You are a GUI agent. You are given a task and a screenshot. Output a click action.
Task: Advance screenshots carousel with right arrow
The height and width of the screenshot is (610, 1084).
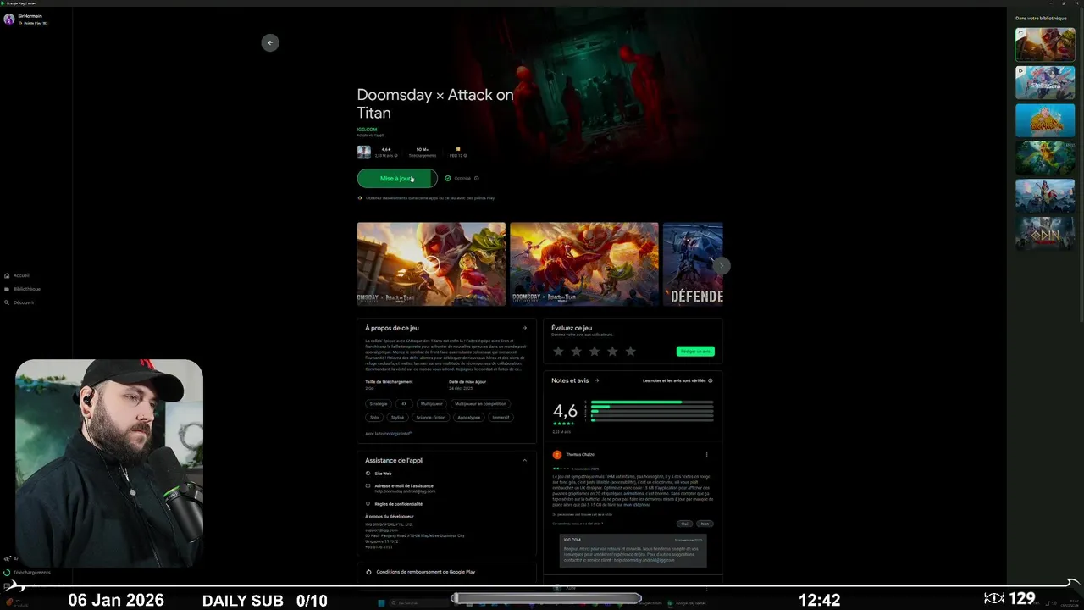pyautogui.click(x=722, y=265)
